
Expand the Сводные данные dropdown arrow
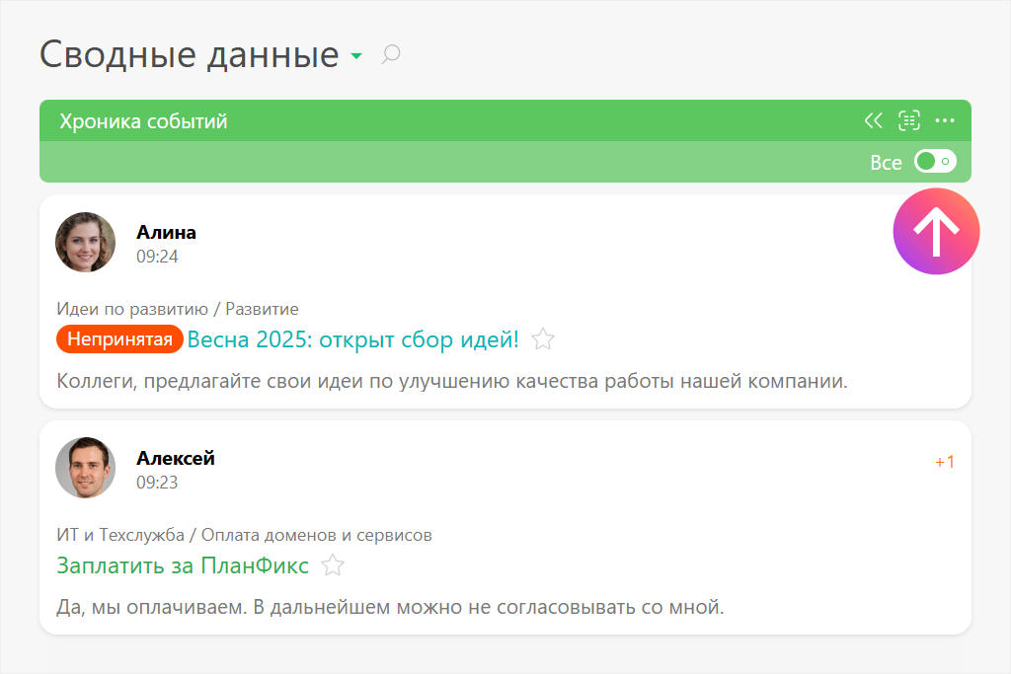pyautogui.click(x=356, y=56)
